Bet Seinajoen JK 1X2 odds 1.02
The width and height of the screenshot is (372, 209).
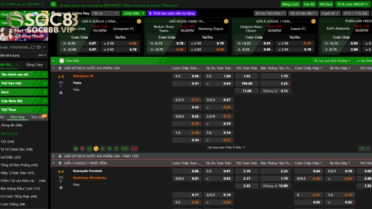click(x=247, y=76)
